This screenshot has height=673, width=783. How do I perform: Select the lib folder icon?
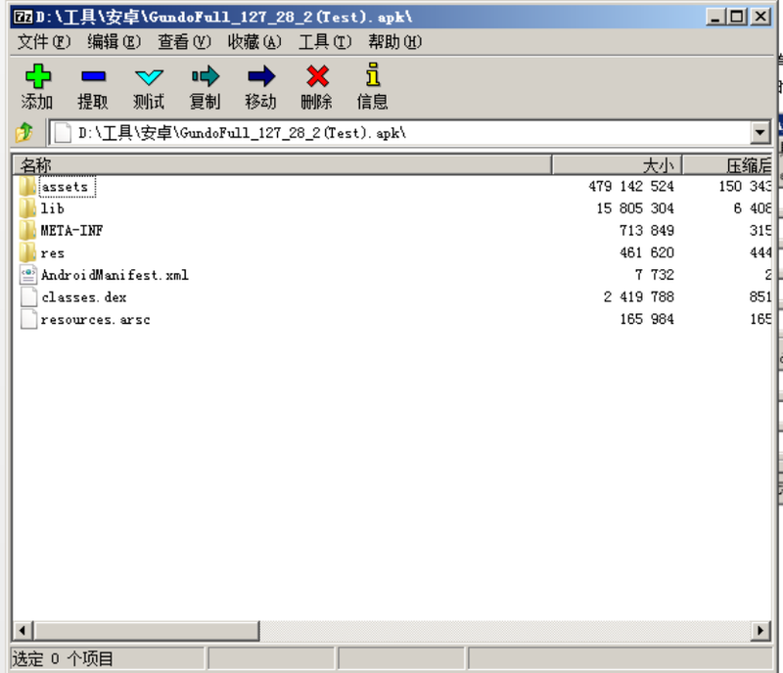click(x=27, y=208)
